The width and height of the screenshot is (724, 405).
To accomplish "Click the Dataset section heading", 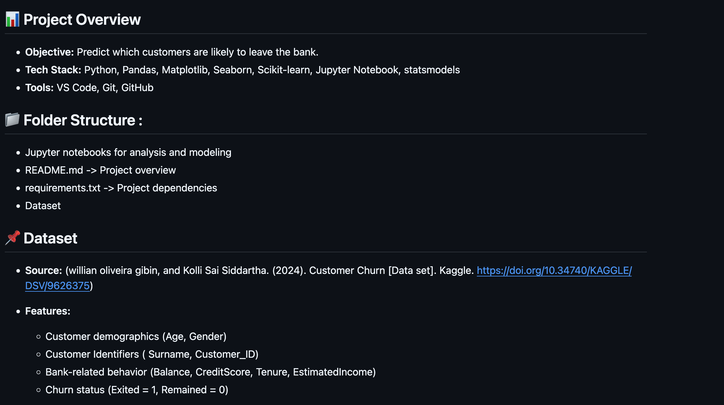I will (50, 238).
